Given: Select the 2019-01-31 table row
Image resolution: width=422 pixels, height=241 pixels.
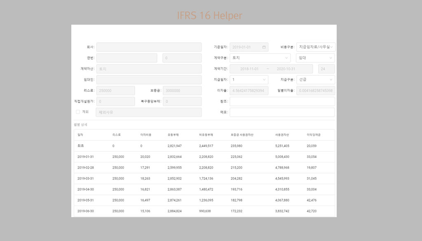Looking at the screenshot, I should click(204, 157).
